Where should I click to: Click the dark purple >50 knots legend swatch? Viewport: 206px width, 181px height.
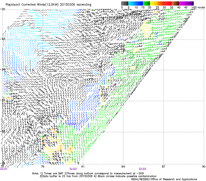pyautogui.click(x=193, y=3)
